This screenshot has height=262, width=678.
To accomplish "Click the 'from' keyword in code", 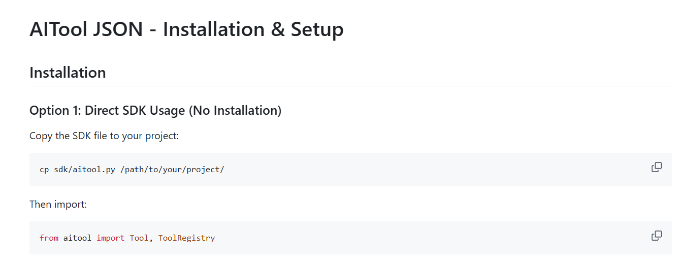I will [x=49, y=238].
